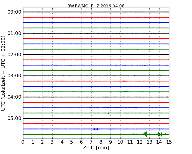Click x-axis tick label 4
This screenshot has height=154, width=192.
pyautogui.click(x=62, y=142)
